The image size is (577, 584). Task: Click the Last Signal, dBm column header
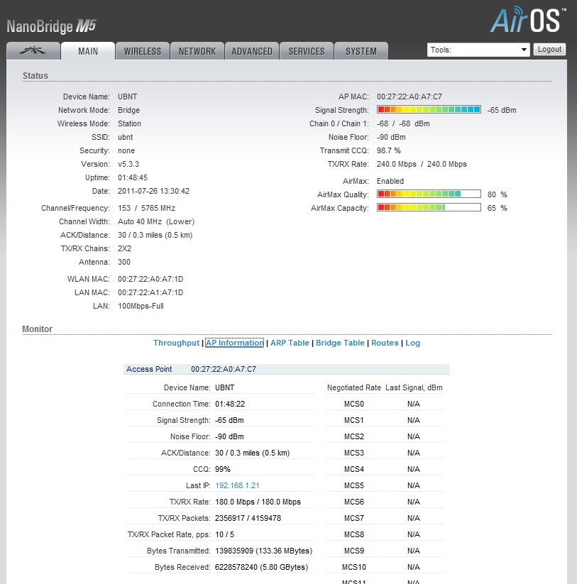tap(414, 387)
